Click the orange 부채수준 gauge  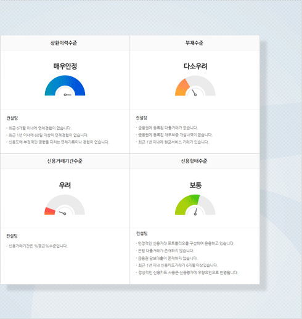pos(195,86)
